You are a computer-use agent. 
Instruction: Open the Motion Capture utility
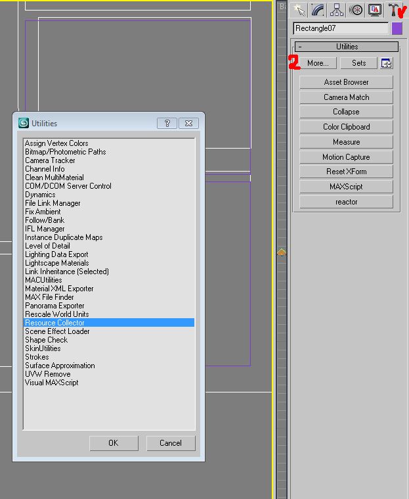(x=347, y=157)
